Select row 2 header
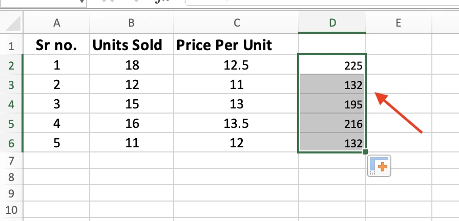459x221 pixels. [11, 65]
